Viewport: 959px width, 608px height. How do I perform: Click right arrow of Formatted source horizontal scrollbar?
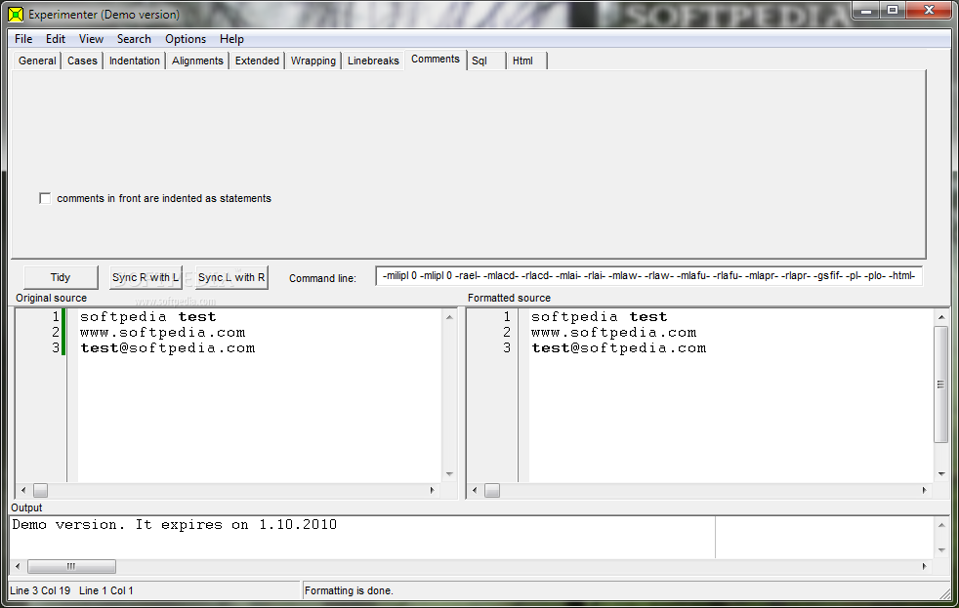click(924, 490)
